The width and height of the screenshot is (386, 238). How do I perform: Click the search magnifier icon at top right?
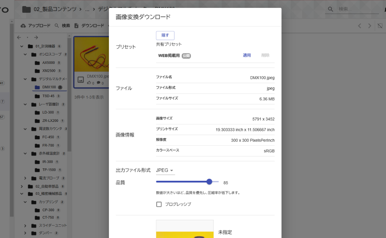click(x=330, y=9)
